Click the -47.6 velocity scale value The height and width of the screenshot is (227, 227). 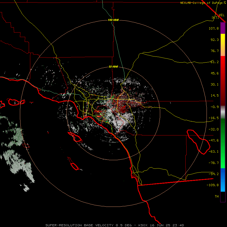pyautogui.click(x=214, y=140)
